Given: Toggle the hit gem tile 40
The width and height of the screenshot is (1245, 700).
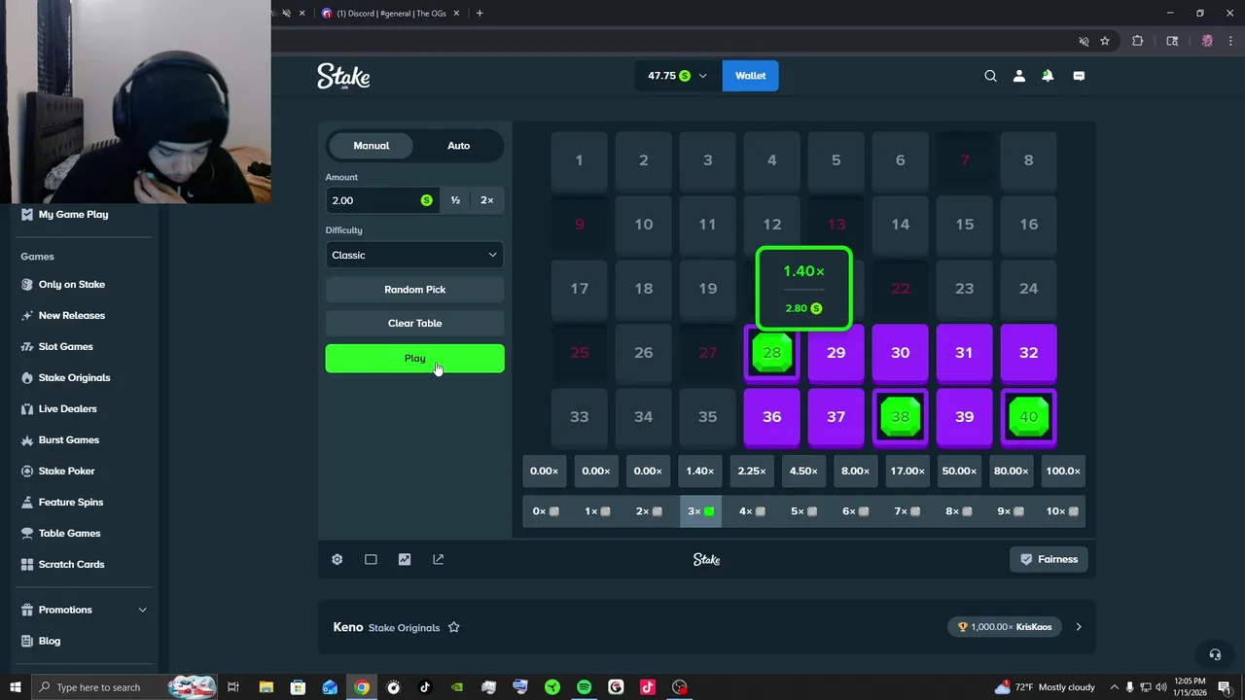Looking at the screenshot, I should [1028, 417].
